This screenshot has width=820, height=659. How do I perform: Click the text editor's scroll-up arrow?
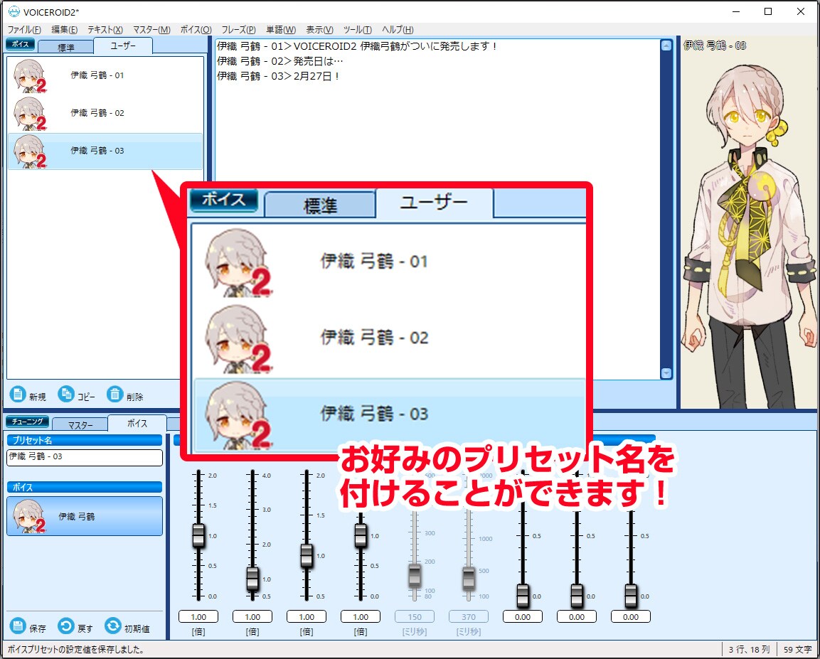pos(666,45)
